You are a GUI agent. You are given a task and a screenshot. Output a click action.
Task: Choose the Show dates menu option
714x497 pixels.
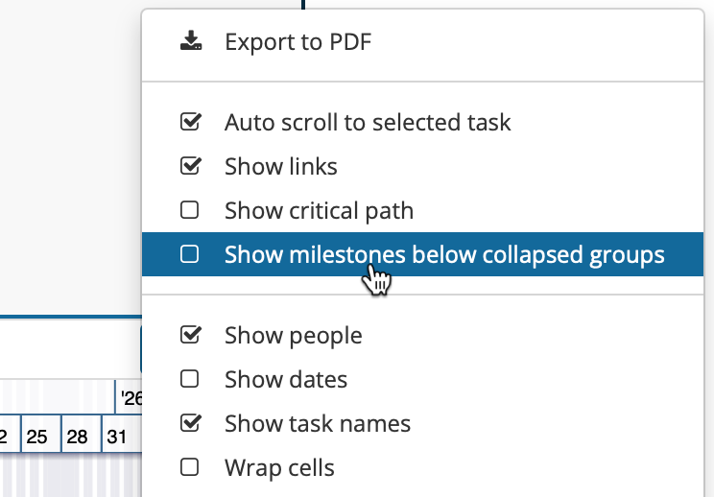tap(286, 379)
